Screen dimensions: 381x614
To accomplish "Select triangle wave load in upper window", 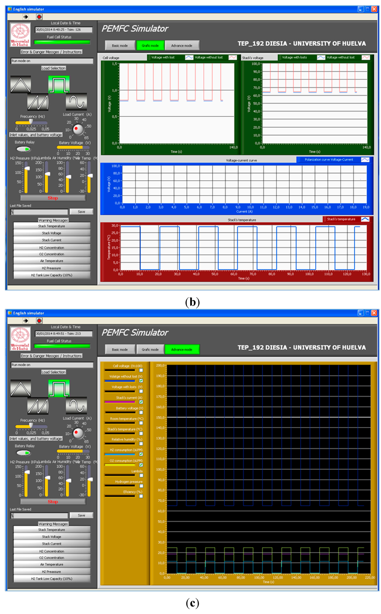I will 20,84.
